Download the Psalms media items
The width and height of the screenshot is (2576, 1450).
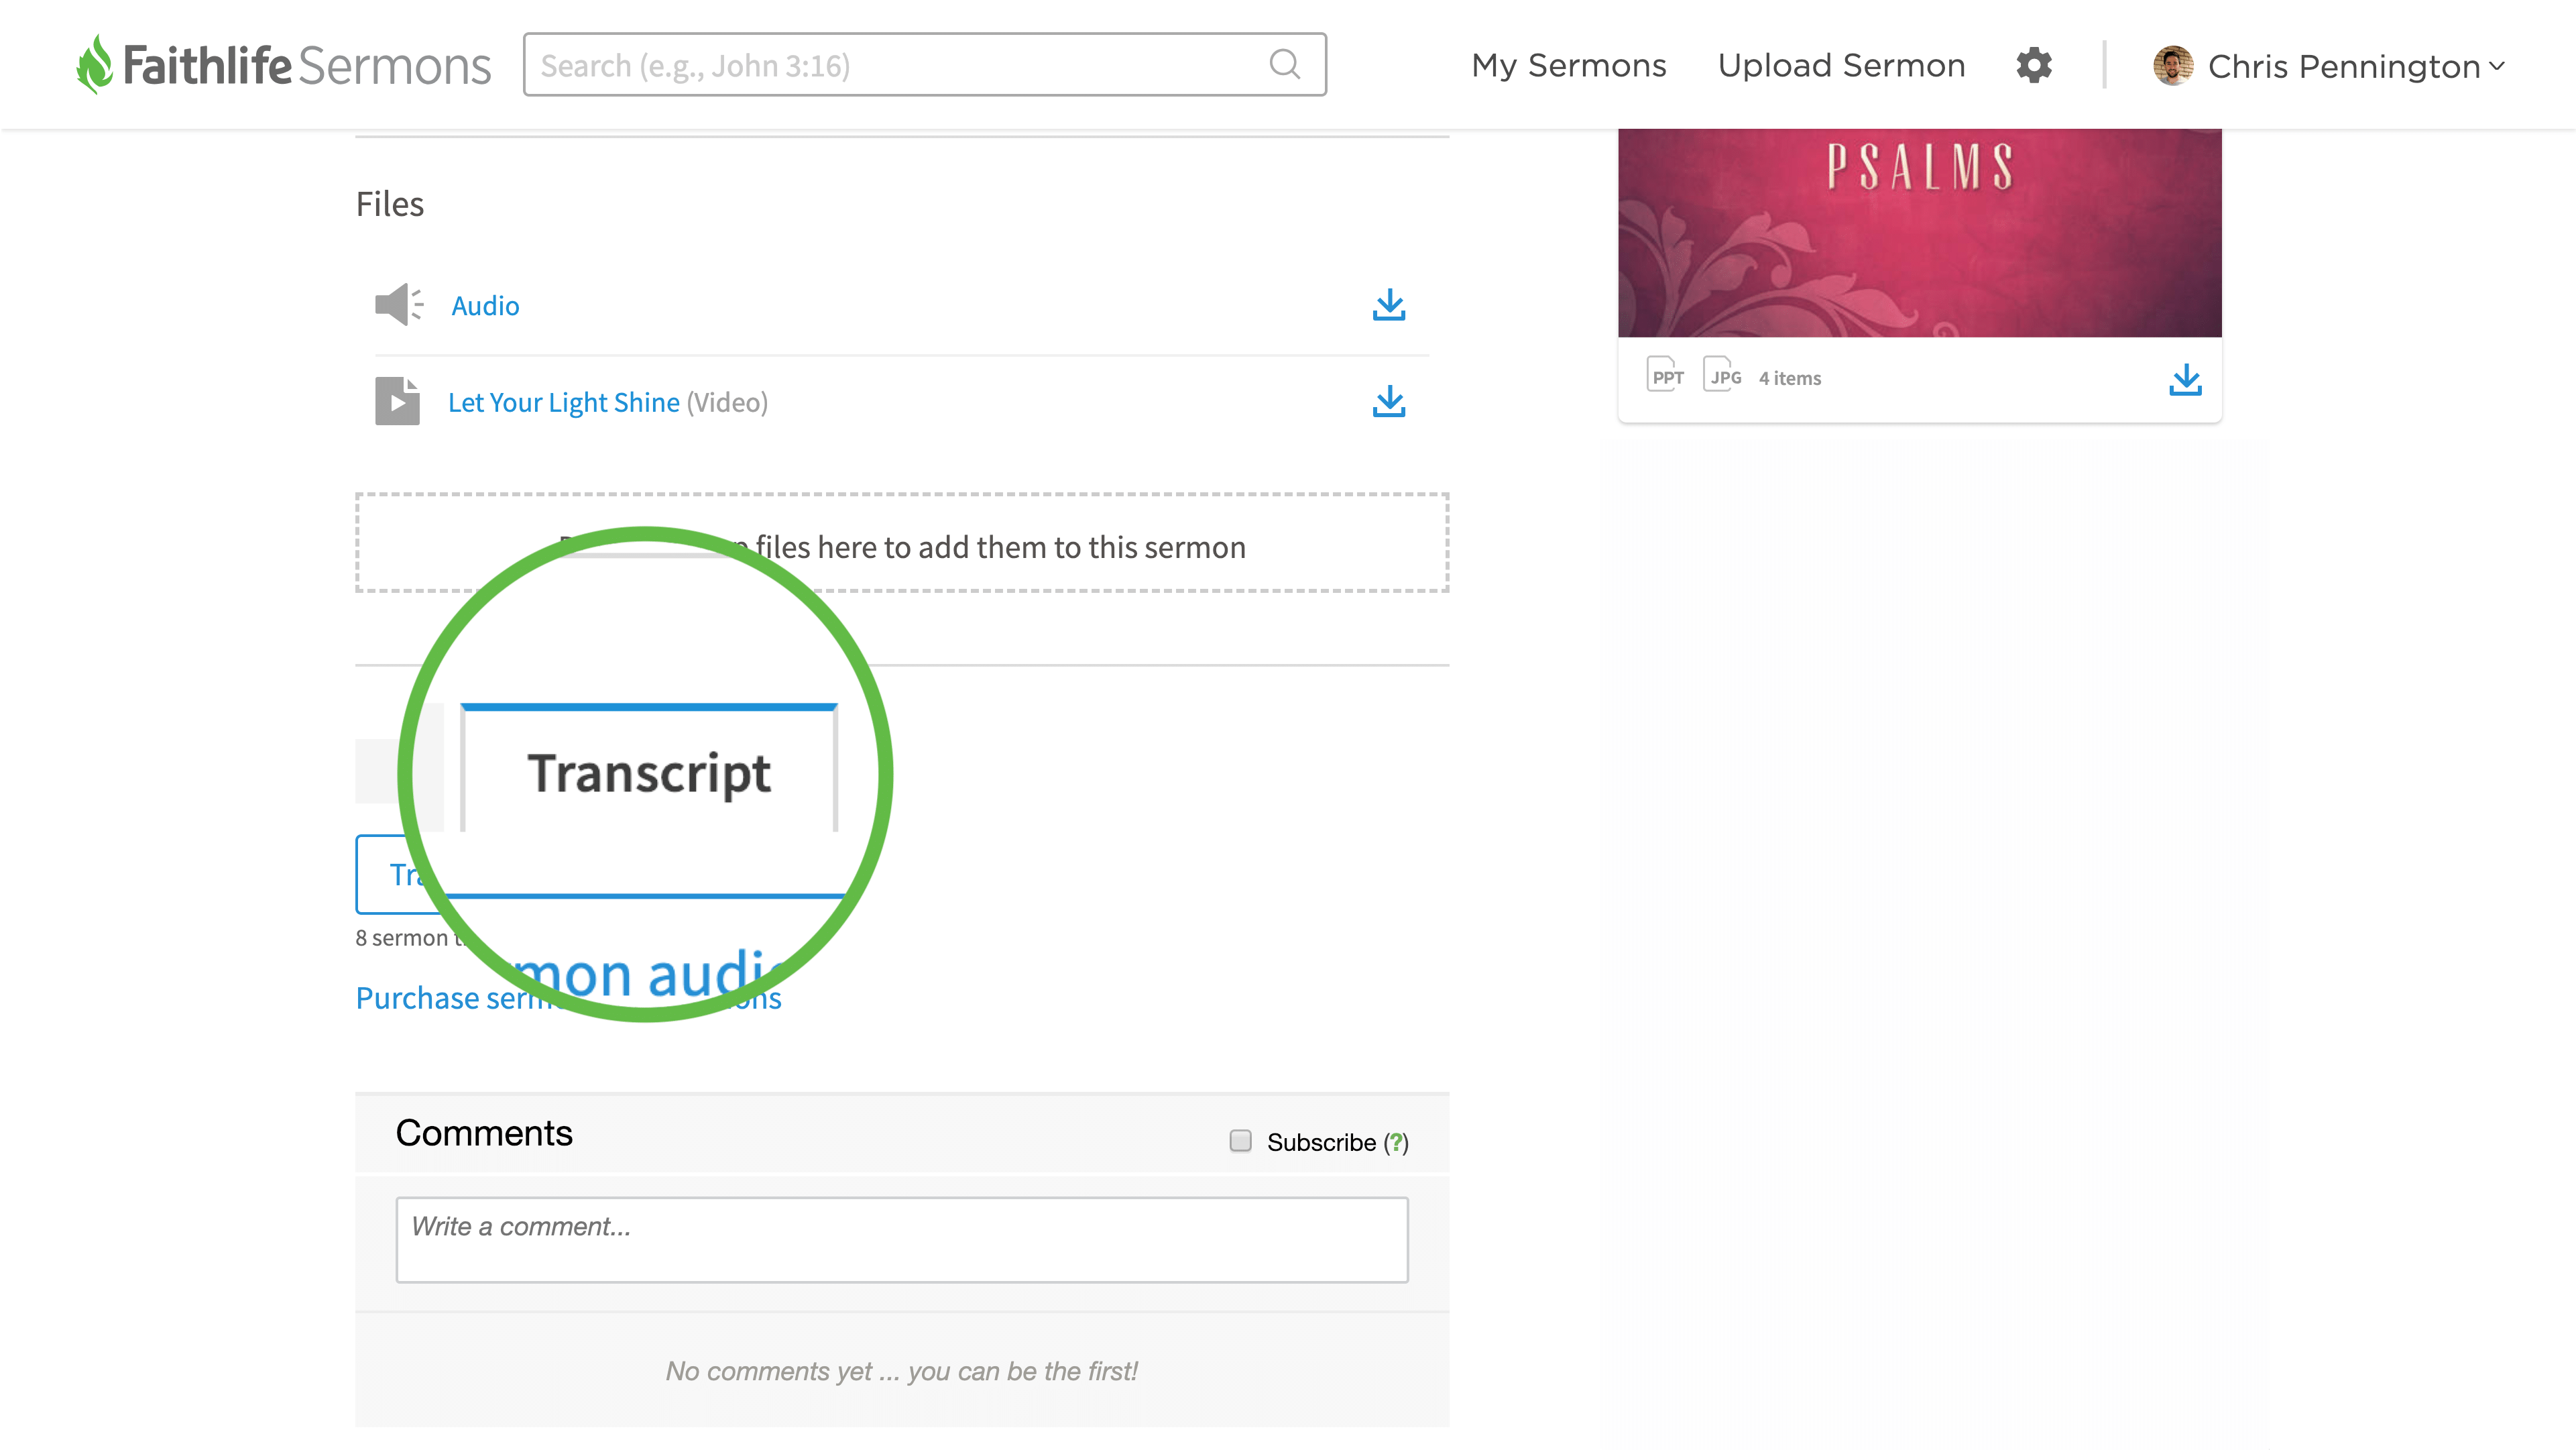coord(2185,379)
